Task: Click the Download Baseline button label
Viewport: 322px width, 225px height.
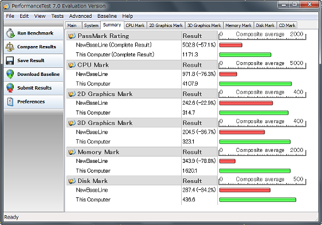Action: pos(39,74)
